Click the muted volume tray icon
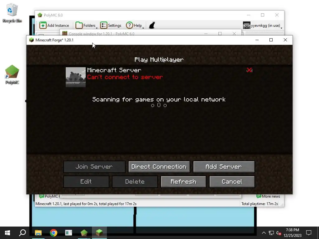Viewport: 319px width, 239px height. coord(279,233)
